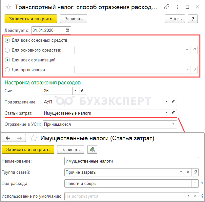
Task: Open Еще menu
Action: [x=175, y=19]
